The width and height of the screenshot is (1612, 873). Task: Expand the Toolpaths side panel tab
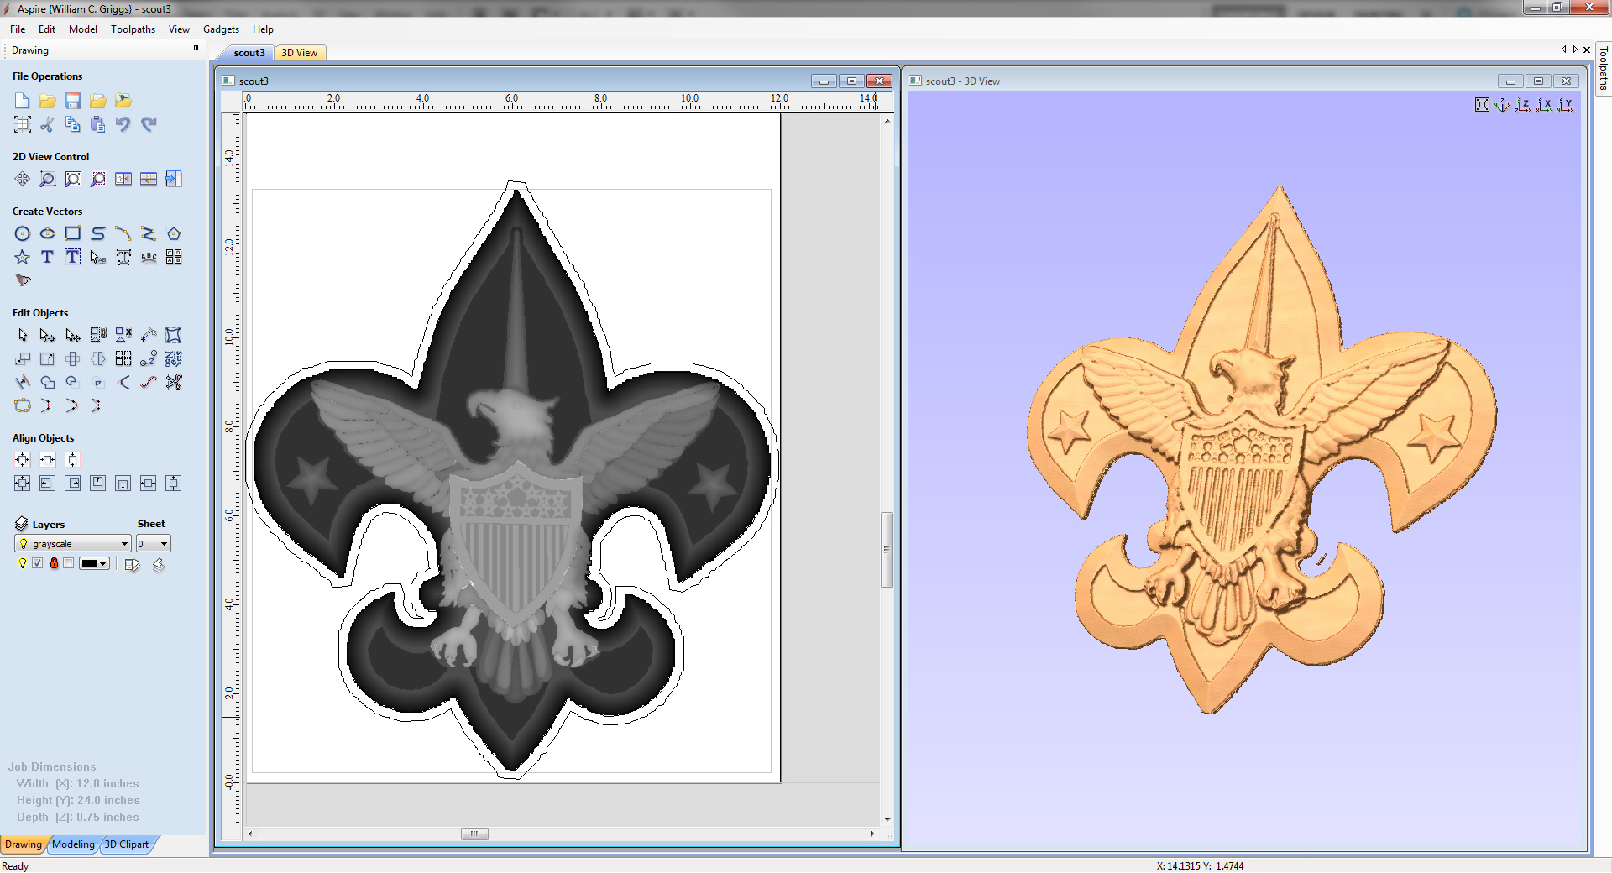(x=1603, y=69)
